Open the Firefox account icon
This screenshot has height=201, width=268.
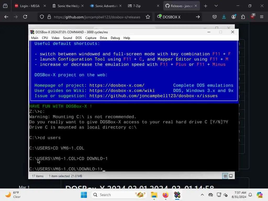233,17
